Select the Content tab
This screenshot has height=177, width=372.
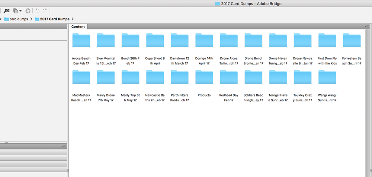(78, 26)
